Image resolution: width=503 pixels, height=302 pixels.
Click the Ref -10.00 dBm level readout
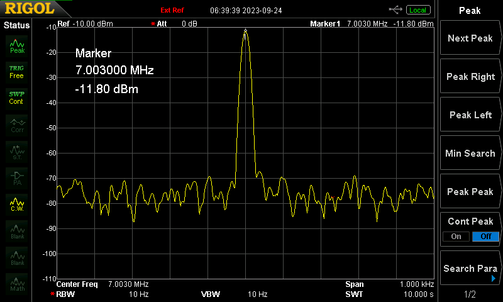[85, 24]
